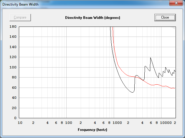This screenshot has width=185, height=138.
Task: Click the '120' y-axis label
Action: coord(13,57)
